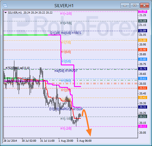
Task: Click the chart window icon in title bar
Action: point(5,5)
